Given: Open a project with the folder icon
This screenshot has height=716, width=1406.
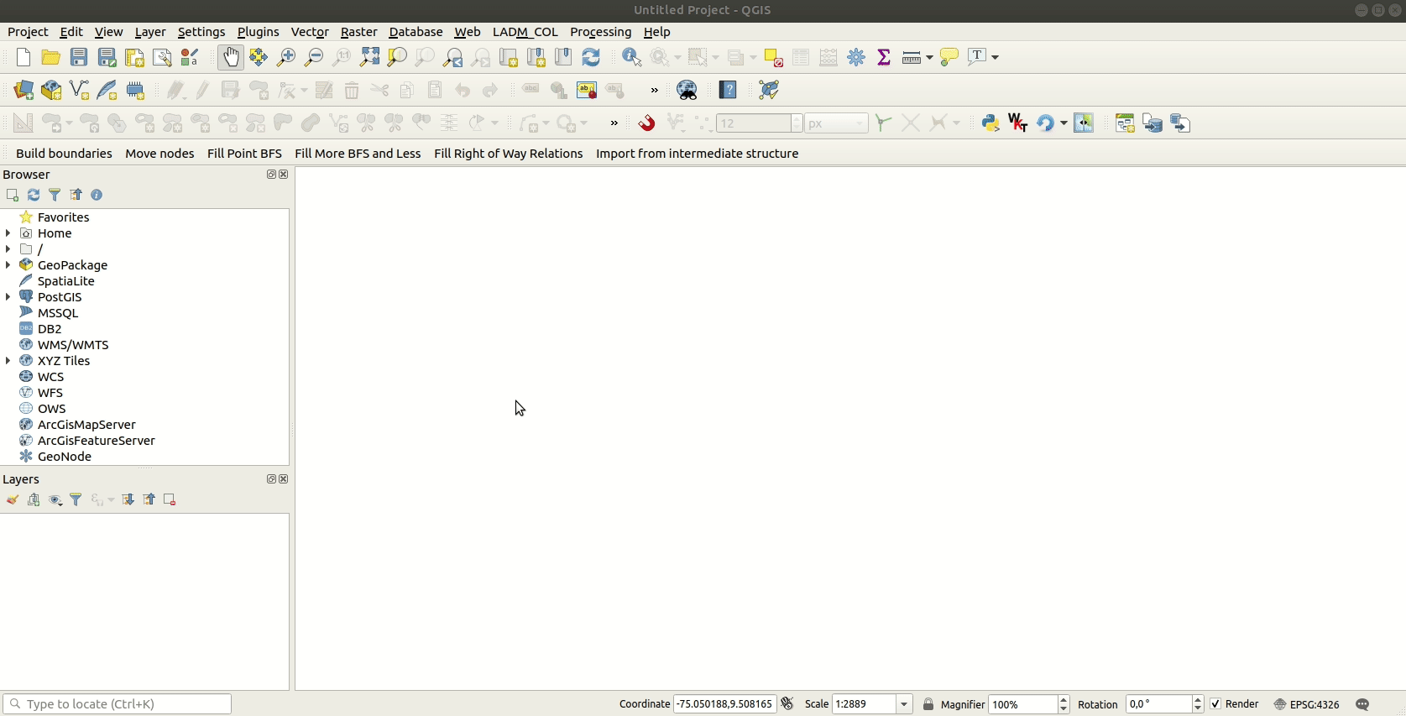Looking at the screenshot, I should [x=51, y=57].
